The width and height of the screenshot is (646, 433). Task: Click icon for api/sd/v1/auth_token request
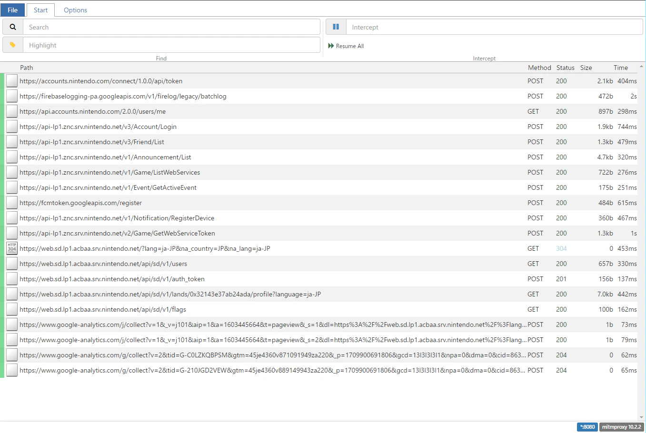[12, 279]
